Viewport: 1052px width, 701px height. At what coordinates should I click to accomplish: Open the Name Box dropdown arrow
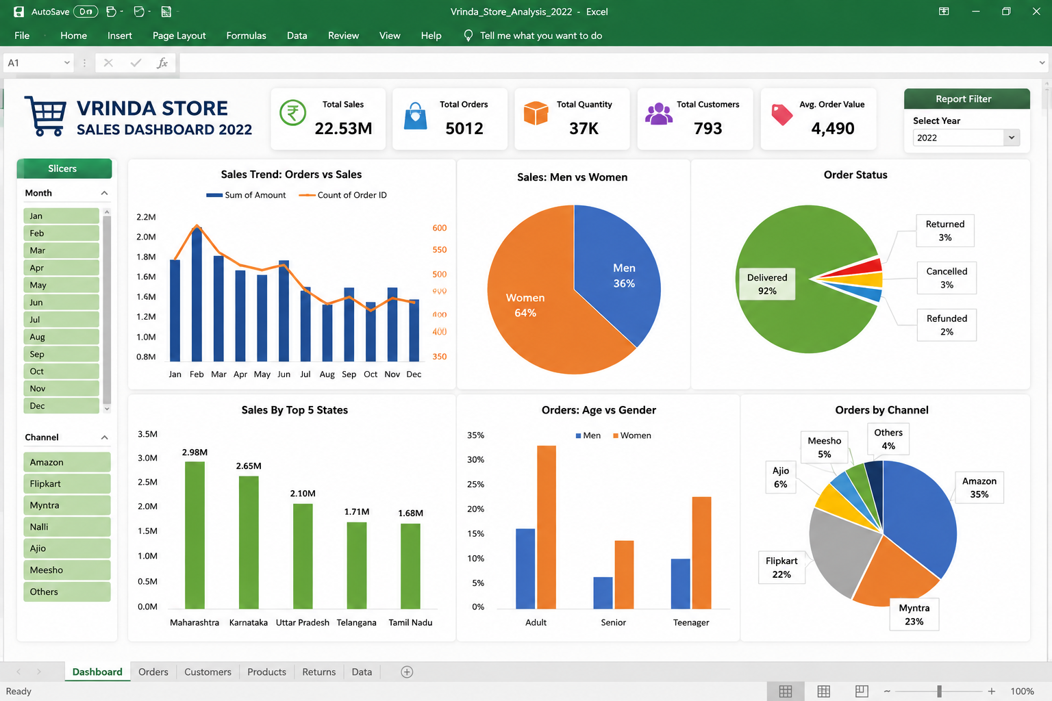[67, 63]
